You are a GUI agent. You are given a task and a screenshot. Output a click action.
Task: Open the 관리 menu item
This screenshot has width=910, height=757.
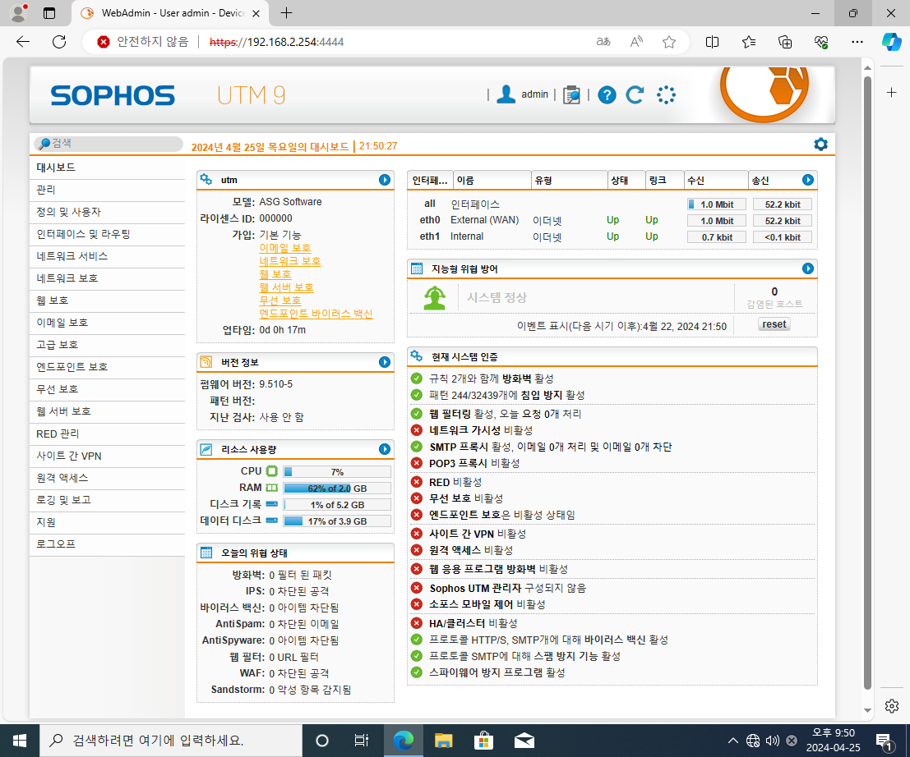coord(108,190)
